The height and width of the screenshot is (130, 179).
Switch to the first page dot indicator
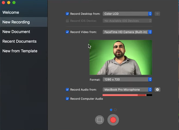point(111,110)
